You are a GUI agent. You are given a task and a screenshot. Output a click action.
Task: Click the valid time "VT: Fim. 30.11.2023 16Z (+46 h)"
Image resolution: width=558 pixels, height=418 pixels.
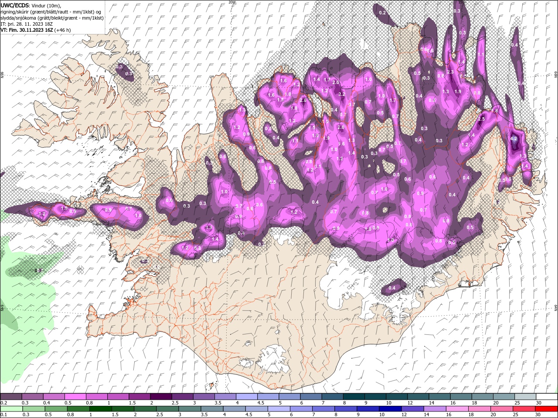click(x=35, y=30)
